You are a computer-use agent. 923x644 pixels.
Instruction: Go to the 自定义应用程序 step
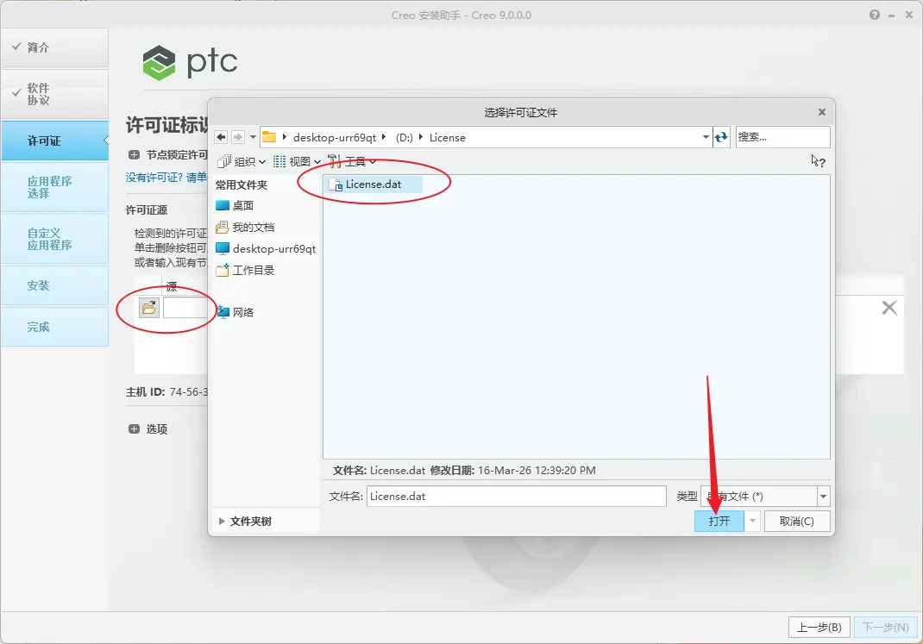click(54, 239)
